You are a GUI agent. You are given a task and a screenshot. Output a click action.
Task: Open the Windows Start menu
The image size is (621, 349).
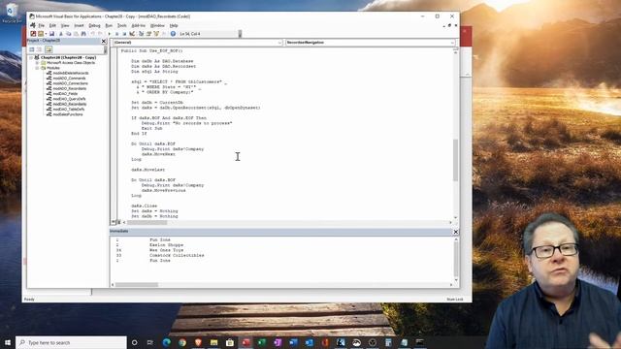[8, 342]
